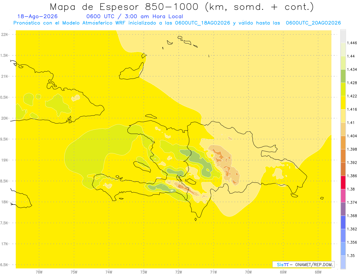Click the blue swatch between 1.362 and 1.368
Viewport: 357px width, 276px height.
(343, 222)
